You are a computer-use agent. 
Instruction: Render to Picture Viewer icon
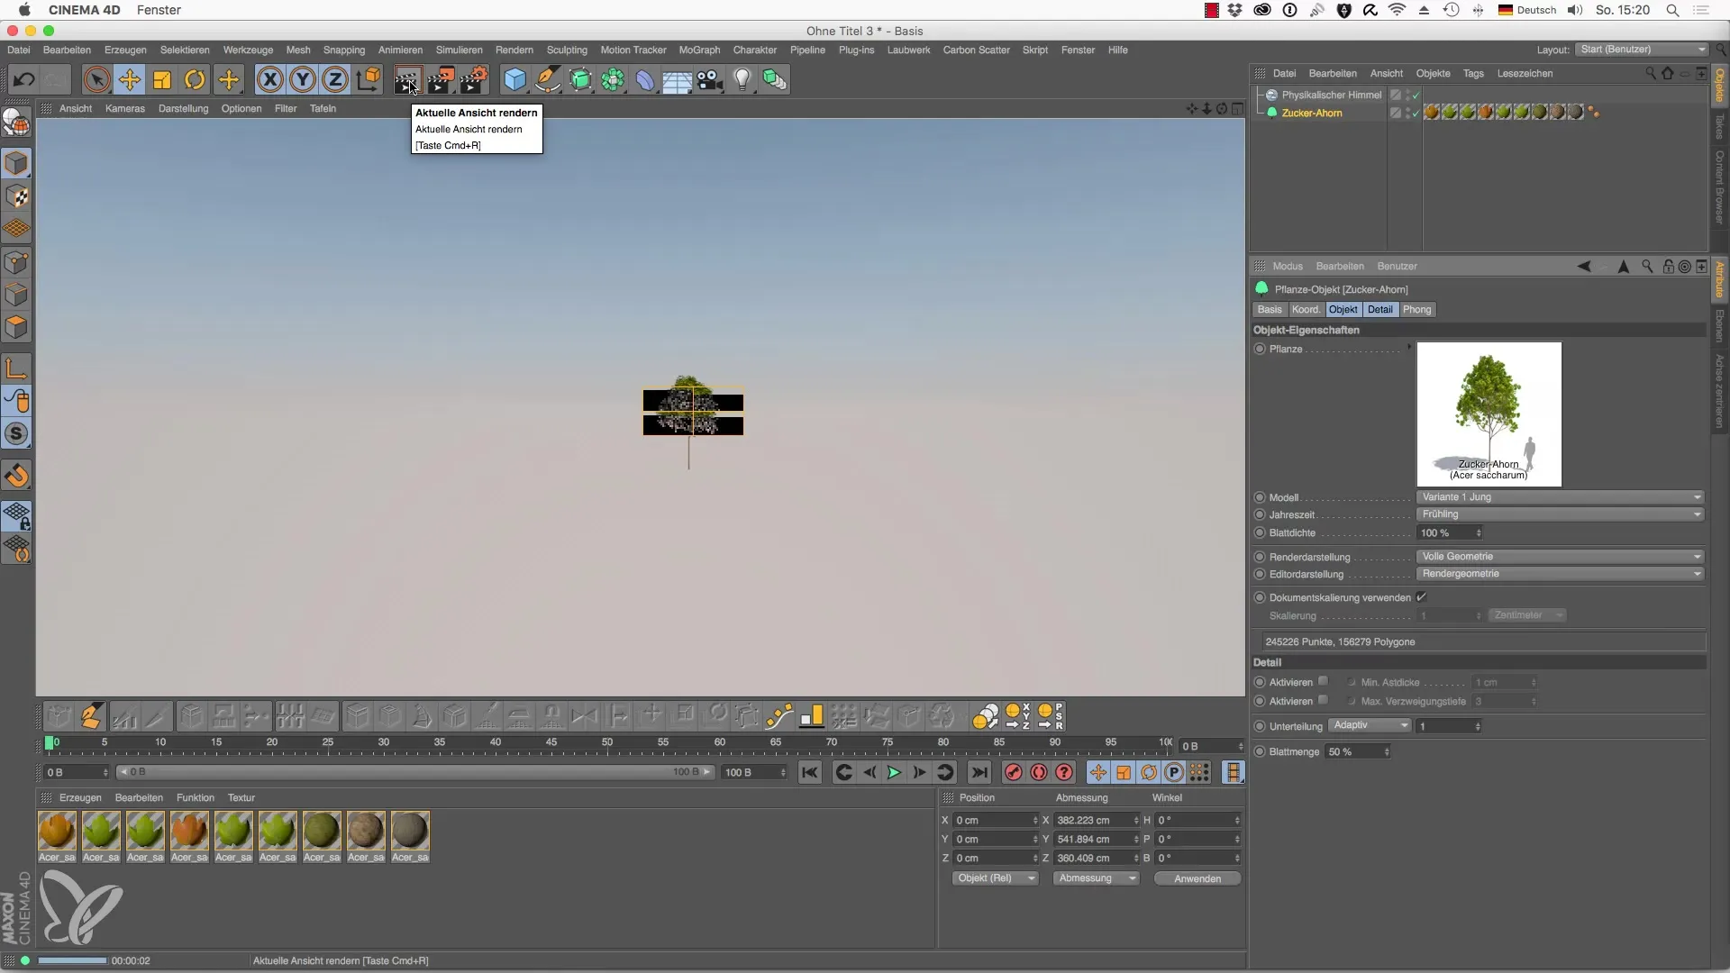coord(441,79)
